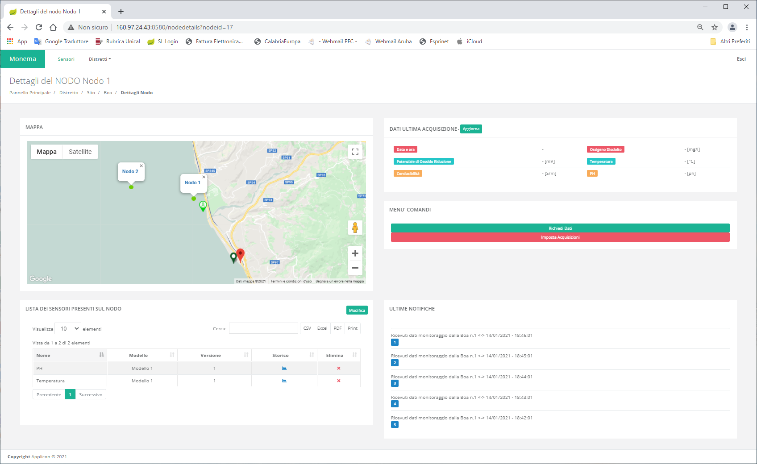Delete the Temperatura sensor with red X
This screenshot has height=464, width=757.
pyautogui.click(x=339, y=381)
